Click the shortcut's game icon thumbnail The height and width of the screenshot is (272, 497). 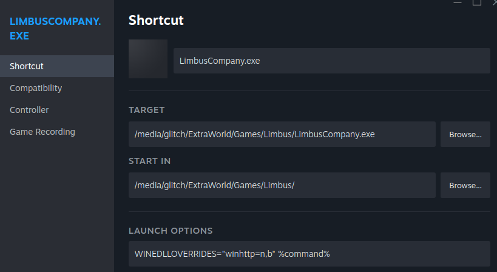[x=148, y=59]
